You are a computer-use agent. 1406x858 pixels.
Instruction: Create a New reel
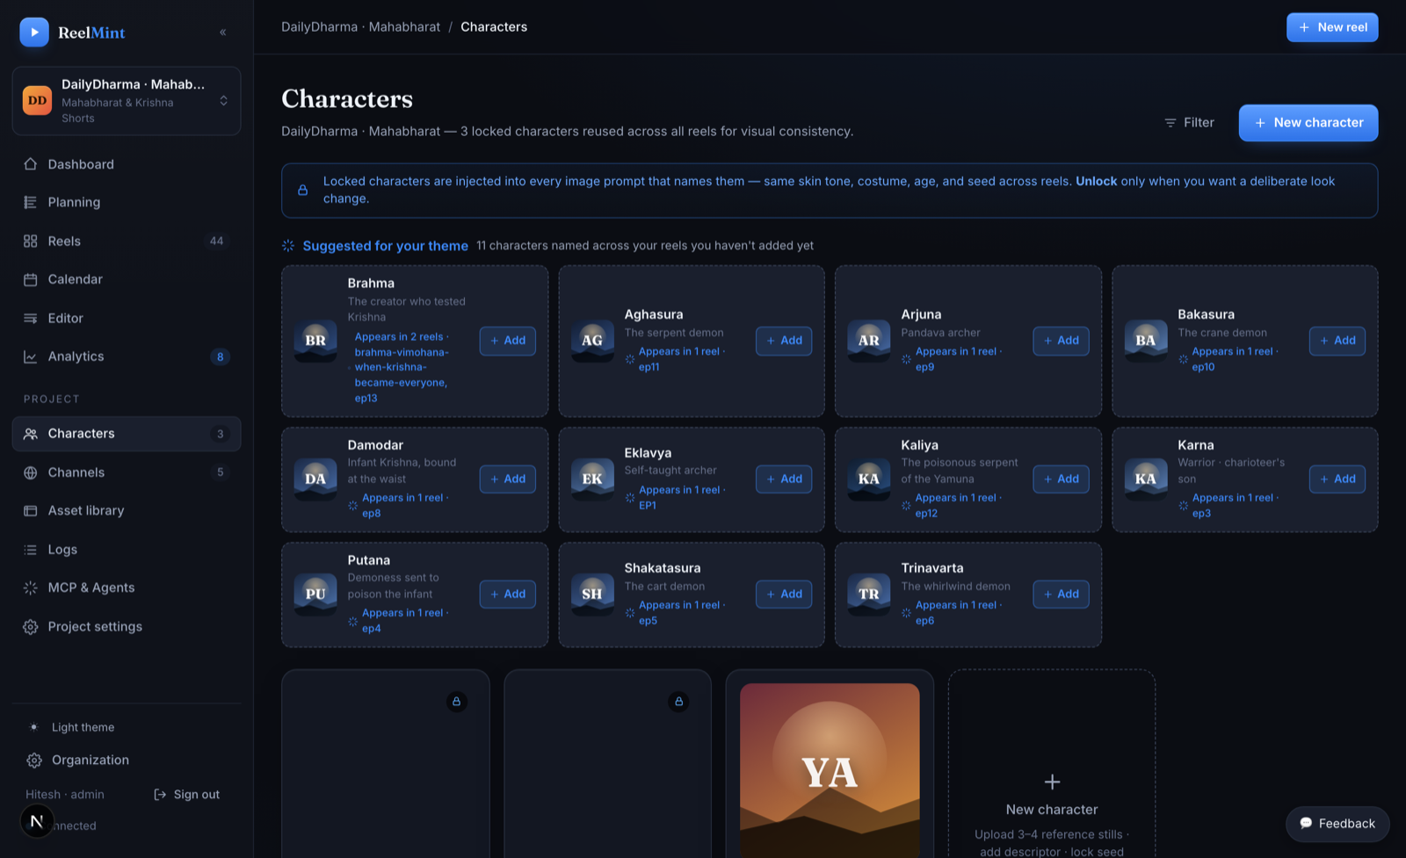(1332, 27)
